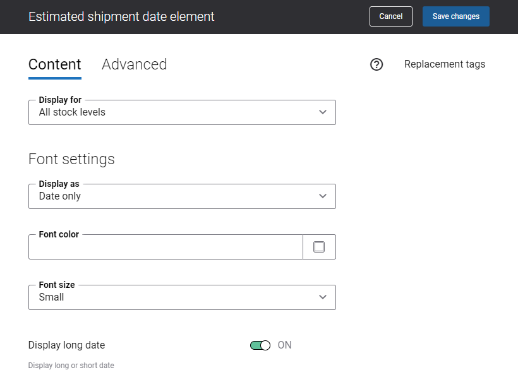Image resolution: width=518 pixels, height=382 pixels.
Task: Switch to the Advanced tab
Action: [x=134, y=64]
